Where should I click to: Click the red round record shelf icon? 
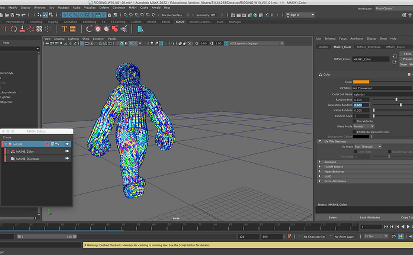tap(98, 29)
